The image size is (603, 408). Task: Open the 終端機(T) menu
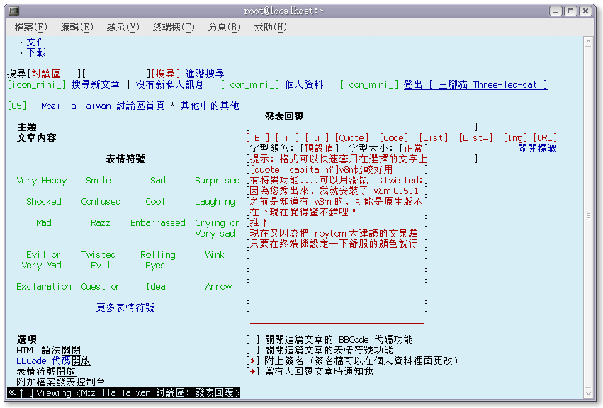coord(173,27)
